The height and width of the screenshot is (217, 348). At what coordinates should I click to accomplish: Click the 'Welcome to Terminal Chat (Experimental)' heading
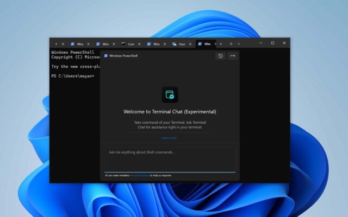pos(170,112)
